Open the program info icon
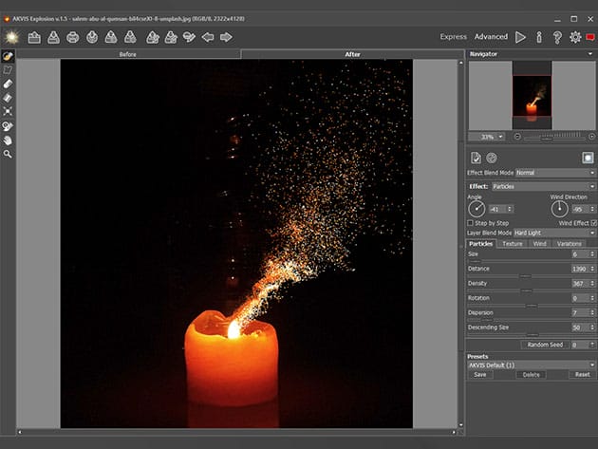Screen dimensions: 598x449 tap(539, 37)
